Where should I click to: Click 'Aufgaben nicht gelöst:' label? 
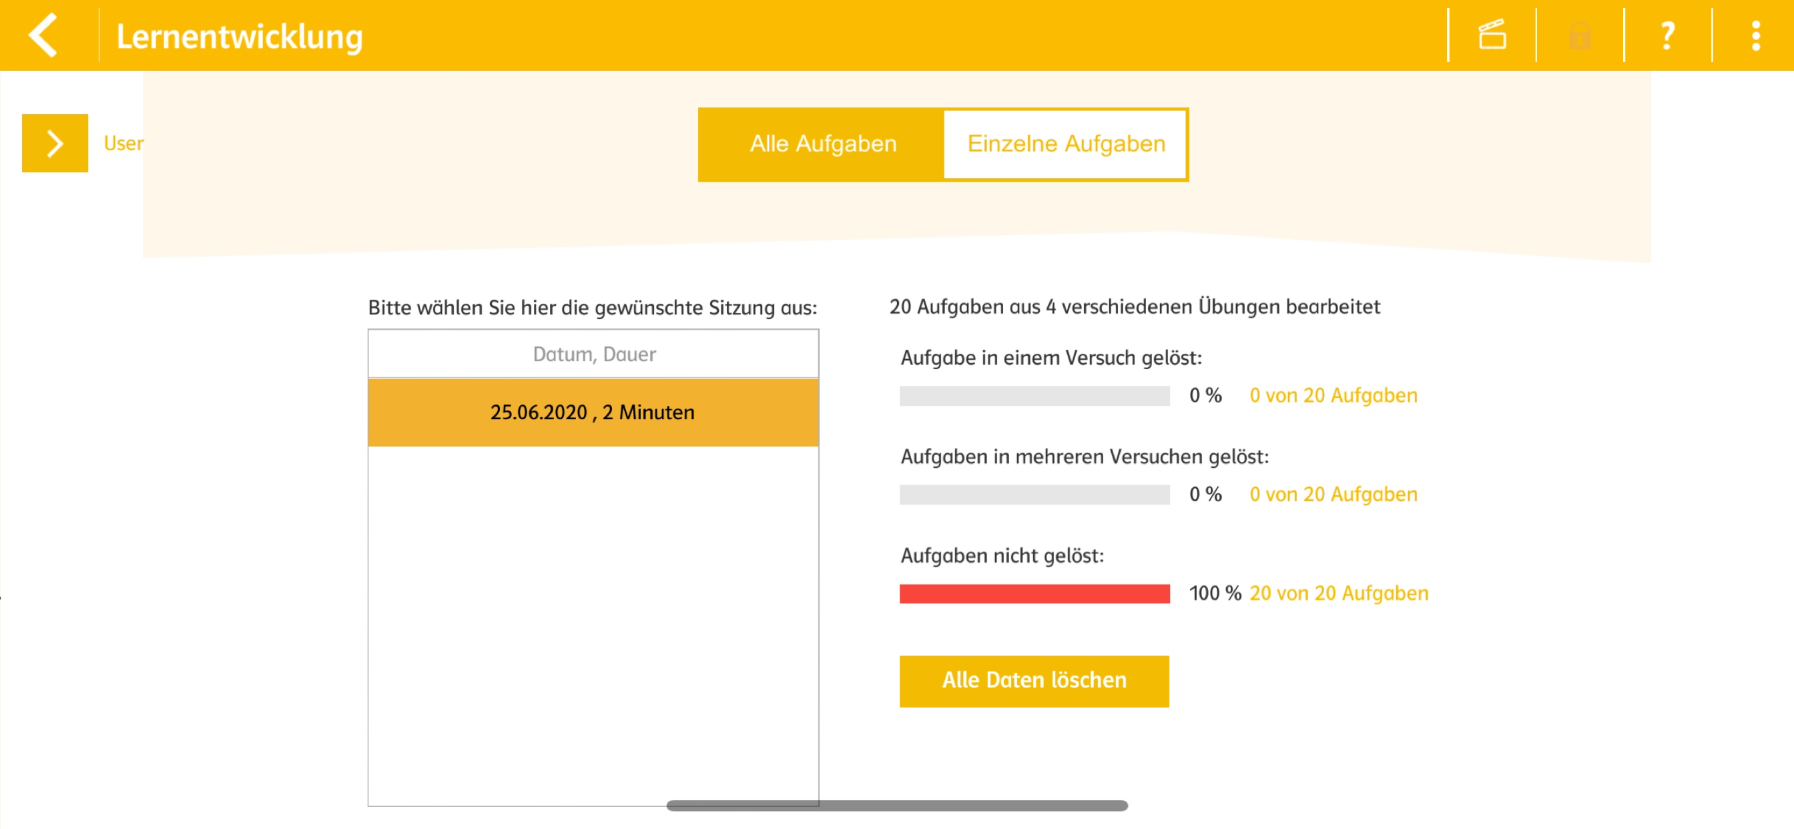[x=1002, y=556]
